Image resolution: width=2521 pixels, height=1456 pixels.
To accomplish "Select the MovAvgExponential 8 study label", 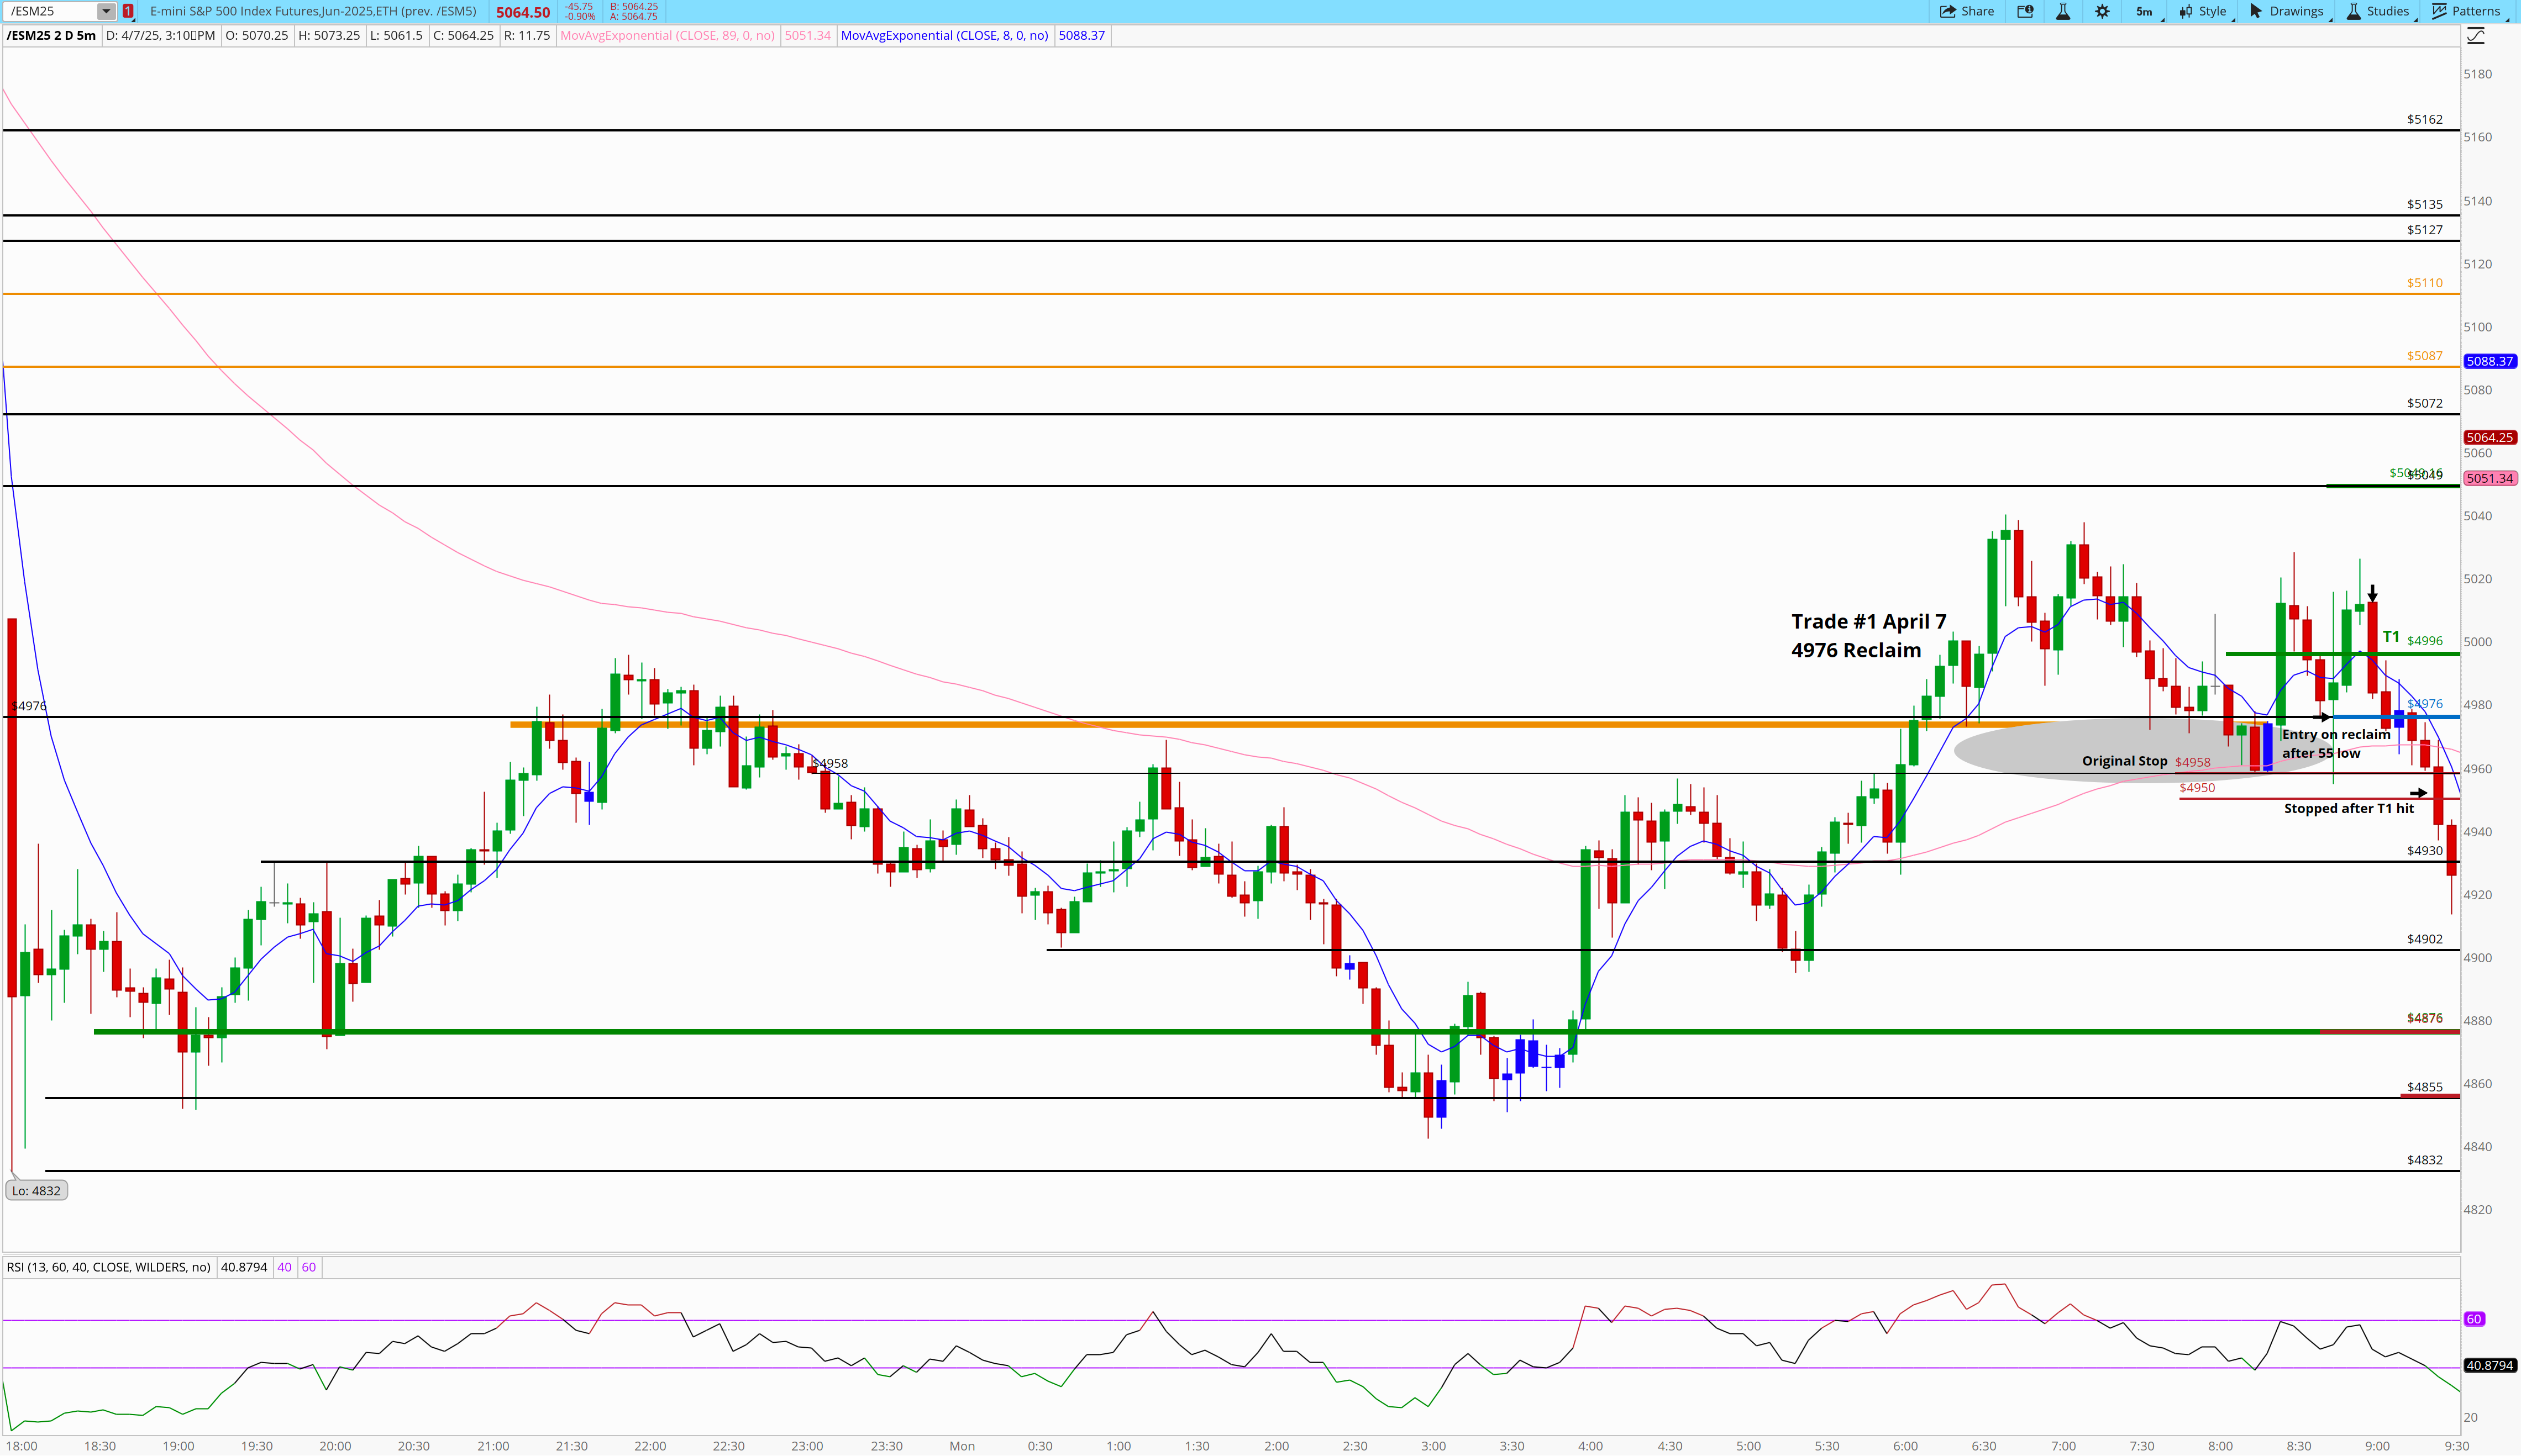I will pyautogui.click(x=944, y=35).
